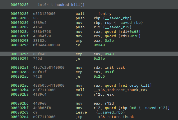Follow the __x86_return_thunk jump target
The height and width of the screenshot is (120, 178).
tap(114, 117)
